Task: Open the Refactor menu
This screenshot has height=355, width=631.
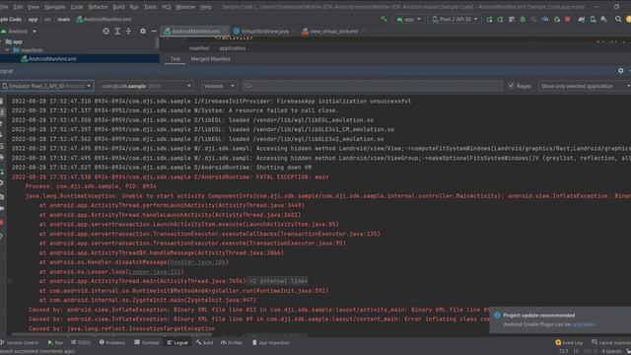Action: click(98, 7)
